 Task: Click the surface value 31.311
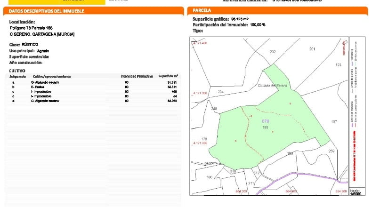(x=172, y=82)
